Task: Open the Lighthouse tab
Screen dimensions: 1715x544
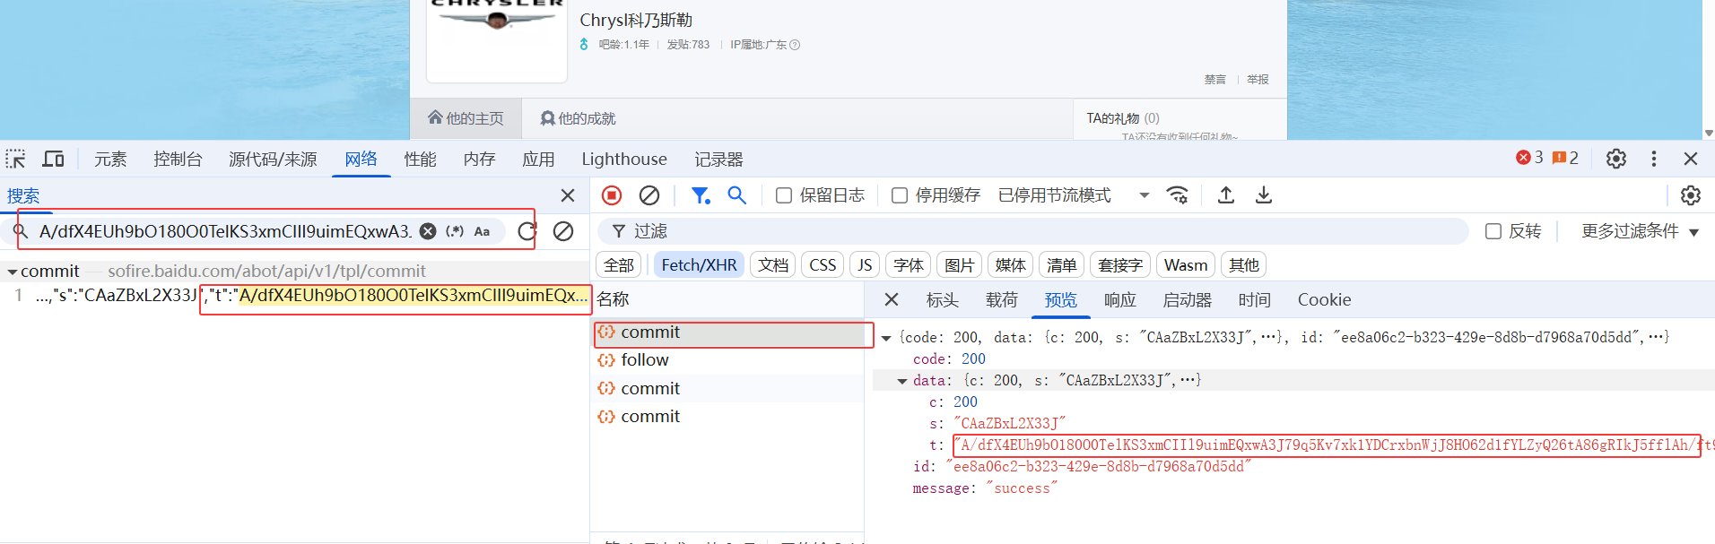Action: pos(624,159)
